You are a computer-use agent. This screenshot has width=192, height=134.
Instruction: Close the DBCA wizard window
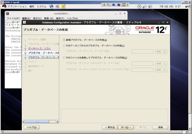pyautogui.click(x=167, y=23)
